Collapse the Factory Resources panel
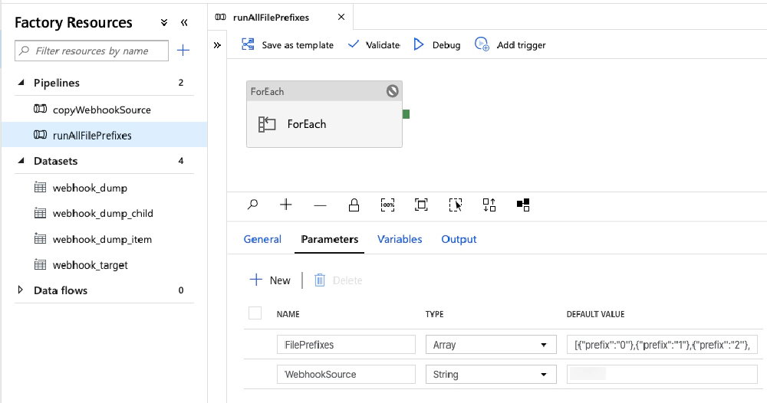The width and height of the screenshot is (767, 403). [x=184, y=22]
